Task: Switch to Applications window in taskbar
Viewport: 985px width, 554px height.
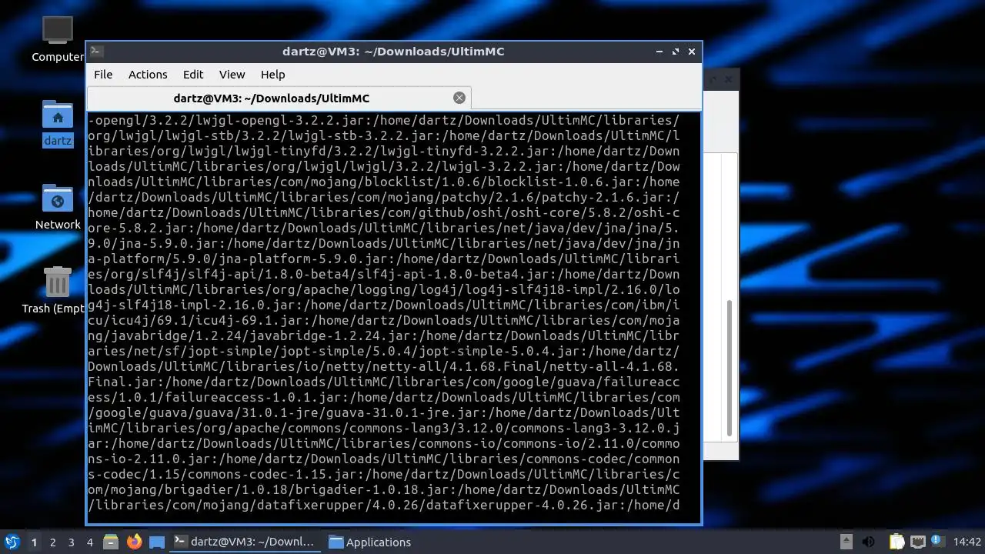Action: [370, 542]
